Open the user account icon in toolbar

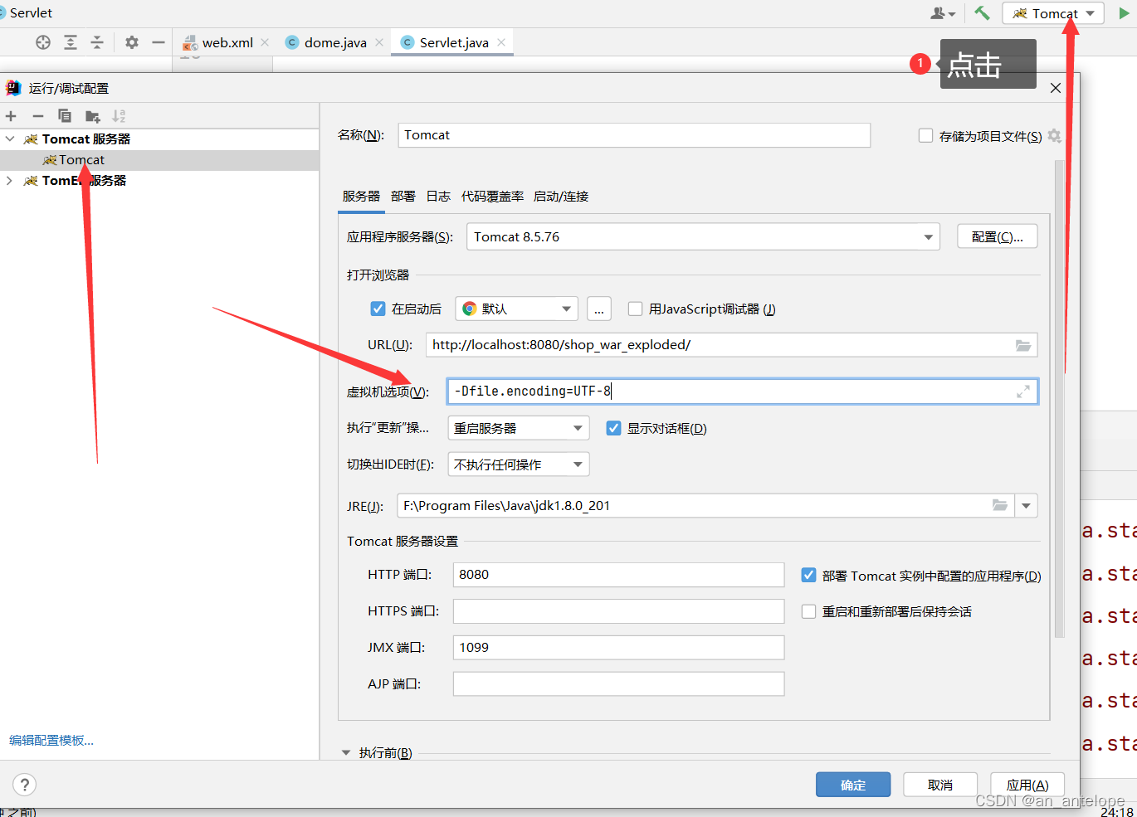942,13
